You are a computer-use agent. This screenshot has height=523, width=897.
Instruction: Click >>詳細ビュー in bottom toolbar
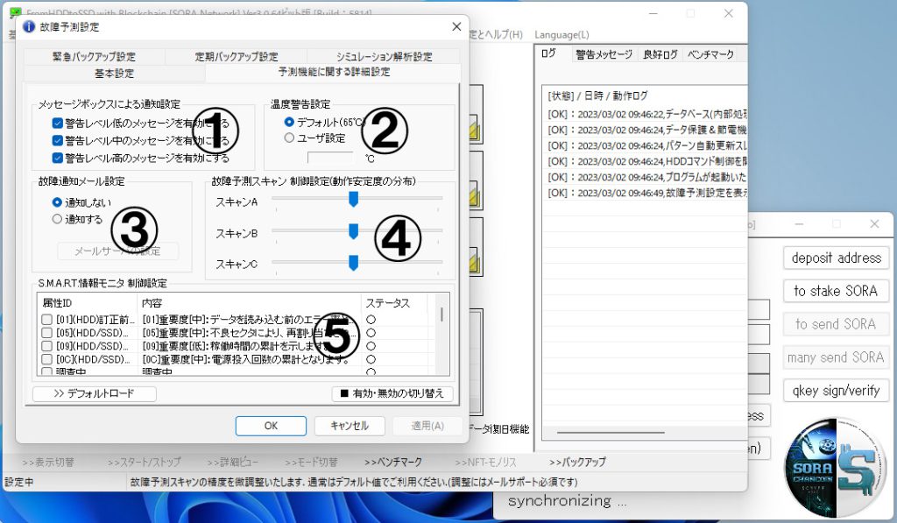coord(233,463)
